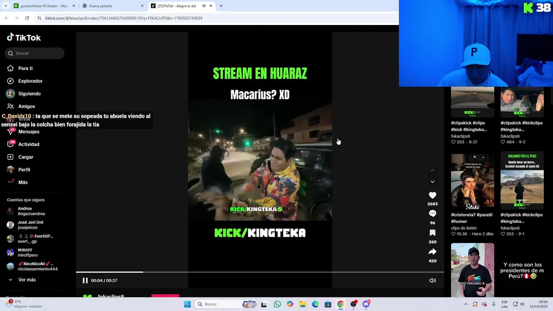Open the presidentes de Perú video thumbnail
Viewport: 553px width, 311px height.
pos(522,270)
